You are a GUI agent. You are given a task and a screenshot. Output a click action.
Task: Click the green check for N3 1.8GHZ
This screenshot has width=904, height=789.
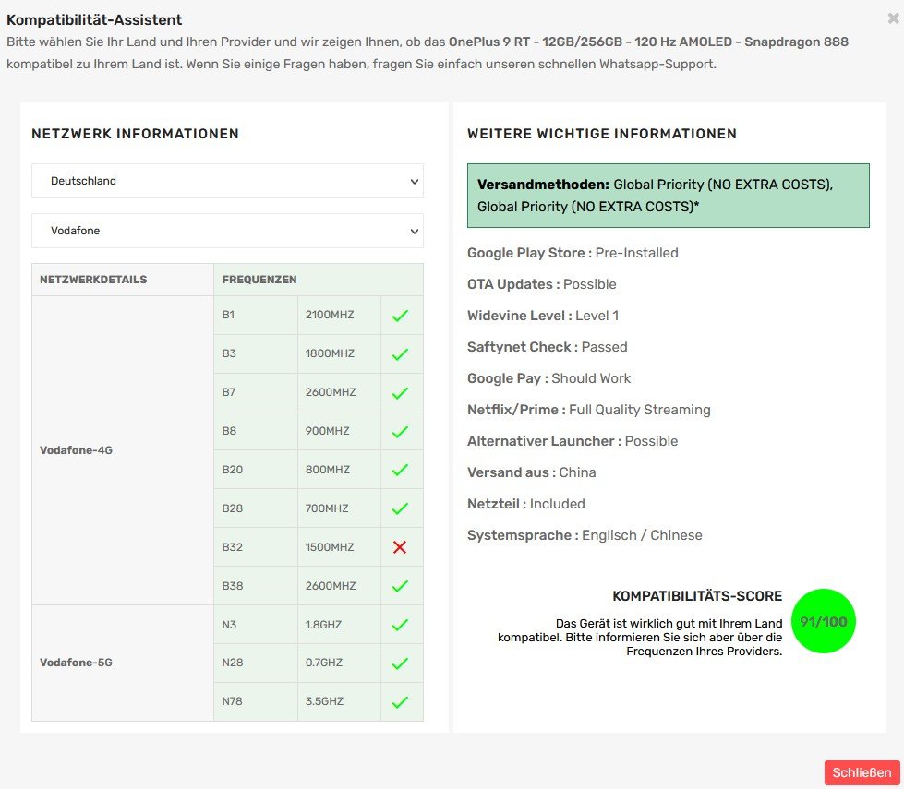tap(400, 624)
